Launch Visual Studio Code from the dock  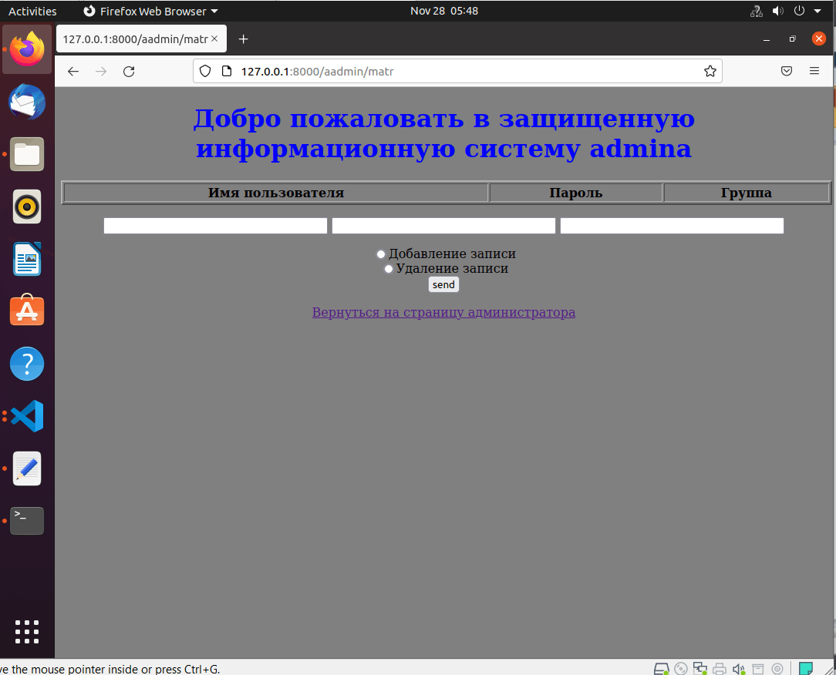(27, 416)
